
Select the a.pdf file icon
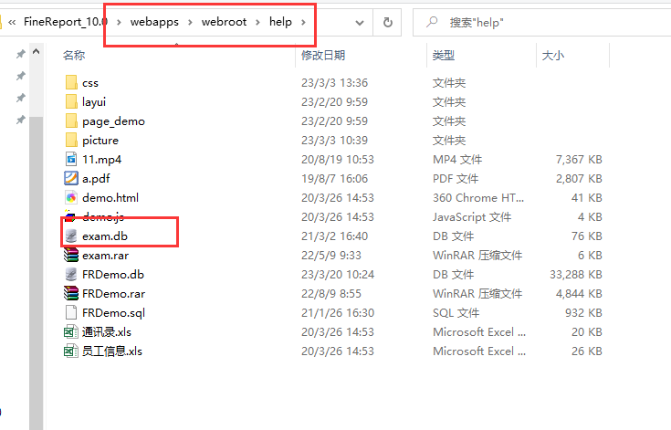71,178
